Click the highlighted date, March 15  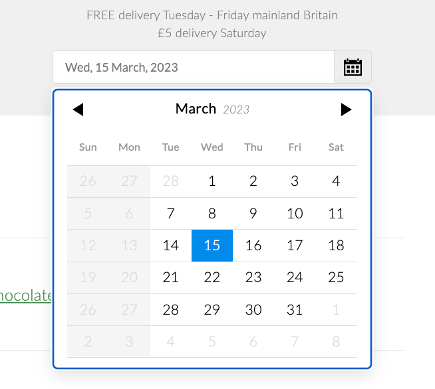[x=212, y=246]
